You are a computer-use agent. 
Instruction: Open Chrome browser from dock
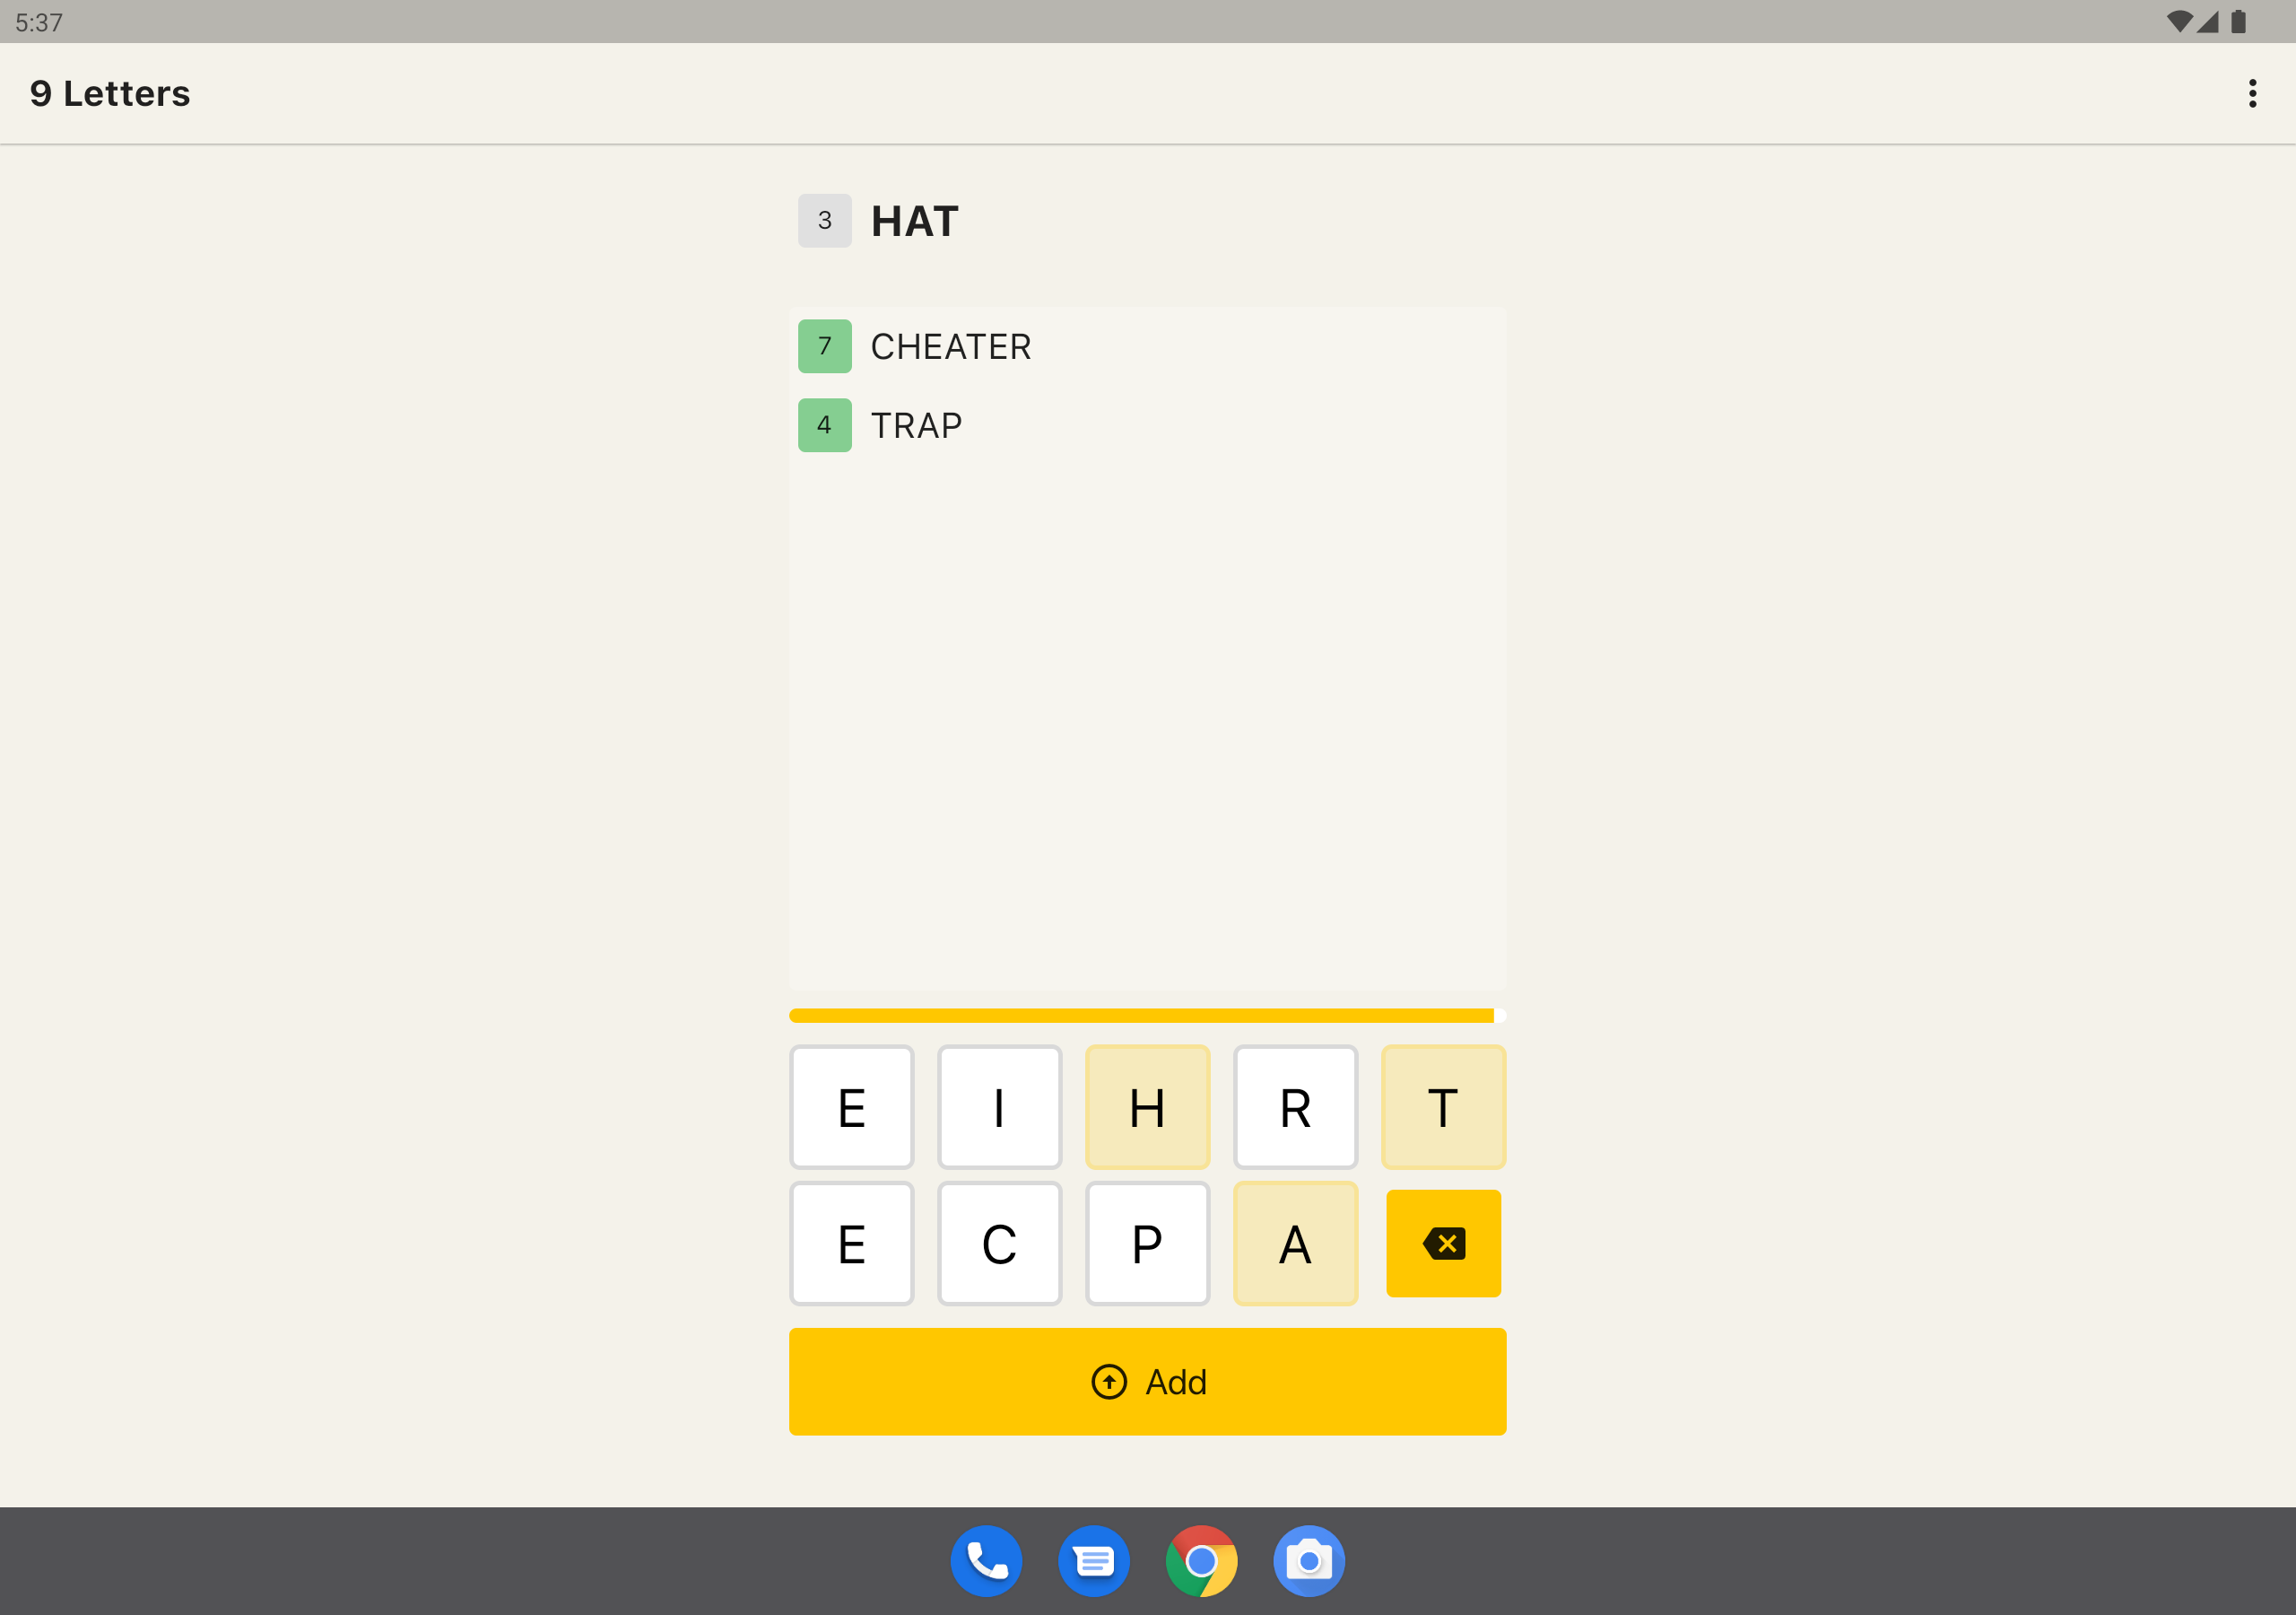pos(1201,1560)
